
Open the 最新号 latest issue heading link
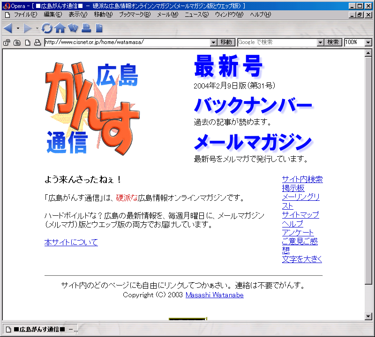[x=228, y=66]
